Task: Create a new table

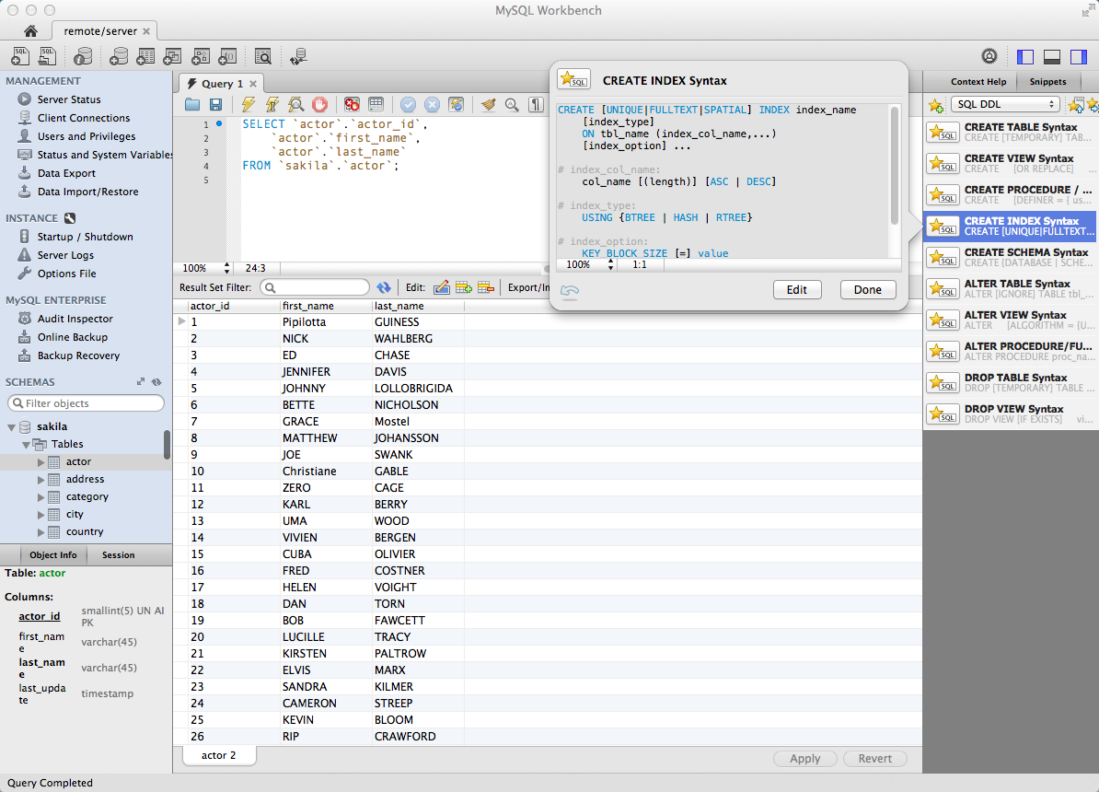Action: click(x=145, y=56)
